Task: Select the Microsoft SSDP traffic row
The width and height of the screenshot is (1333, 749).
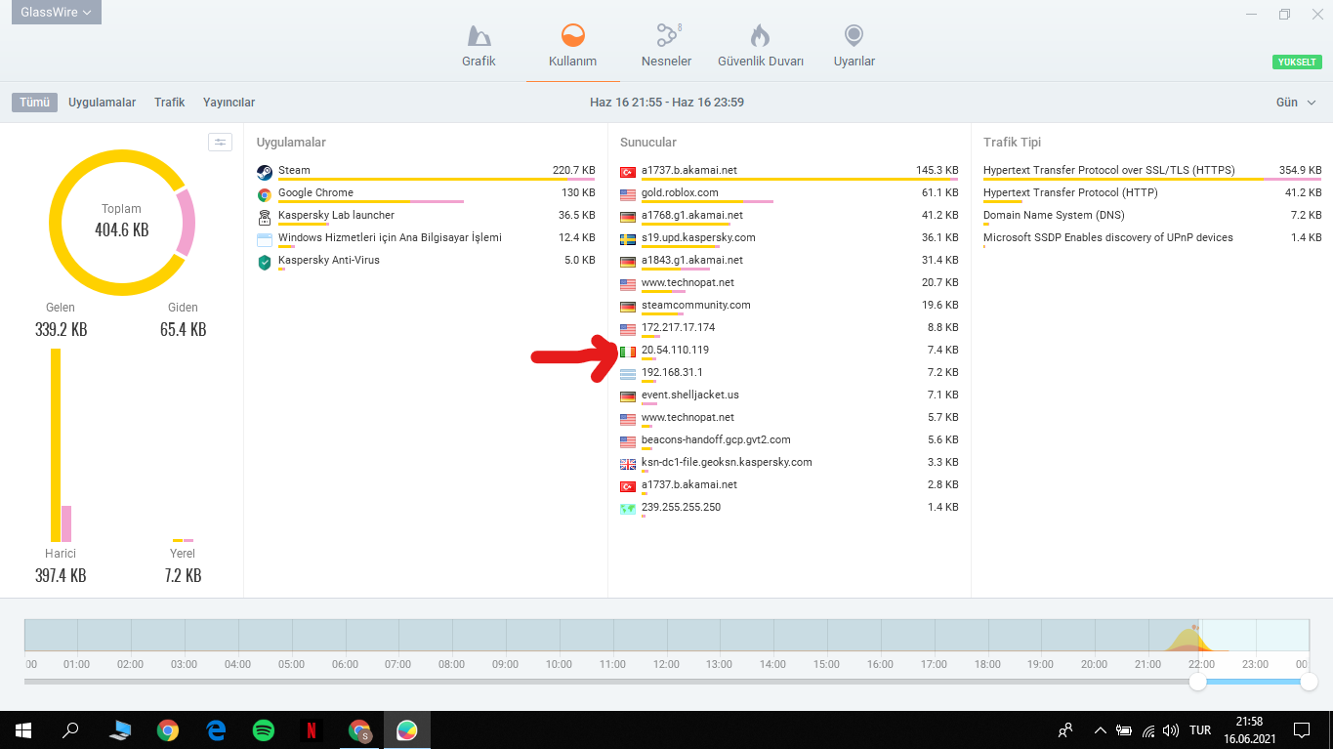Action: tap(1152, 239)
